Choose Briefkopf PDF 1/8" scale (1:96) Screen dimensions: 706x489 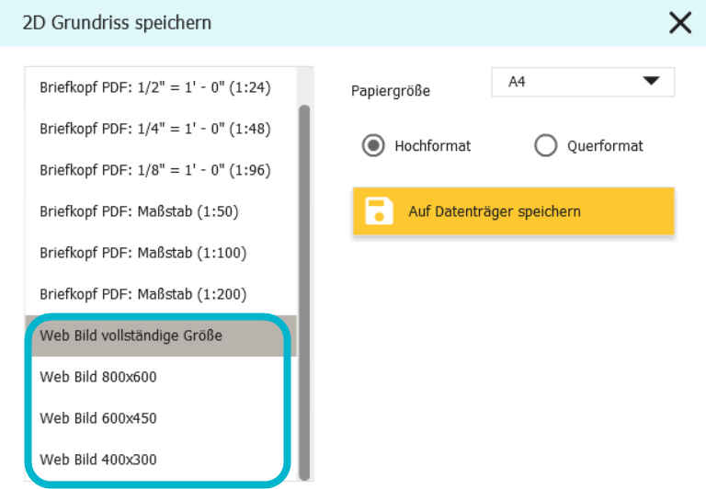(x=161, y=170)
